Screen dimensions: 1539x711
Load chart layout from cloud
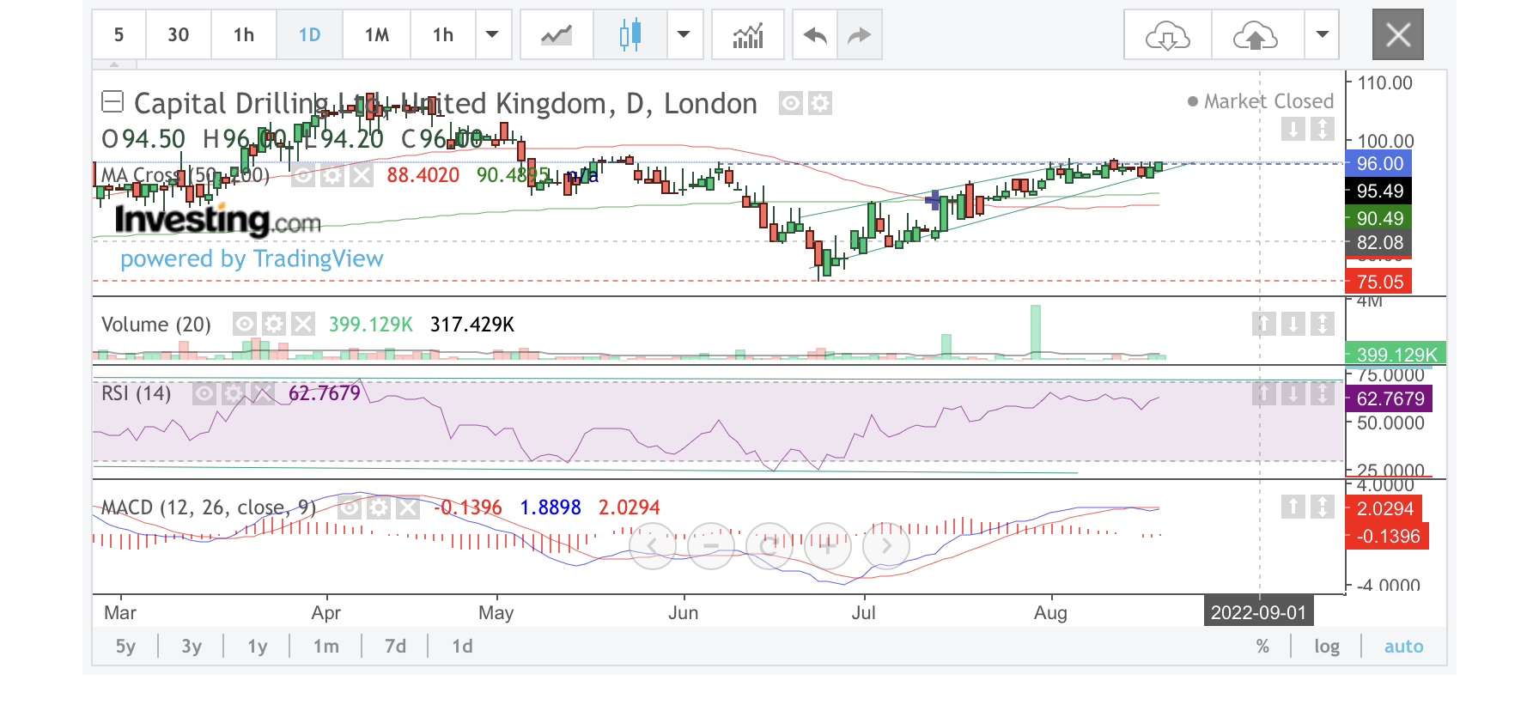point(1168,35)
